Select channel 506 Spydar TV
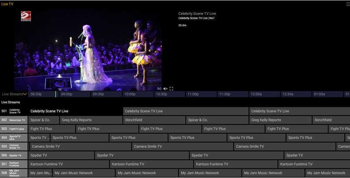350x178 pixels. point(14,155)
